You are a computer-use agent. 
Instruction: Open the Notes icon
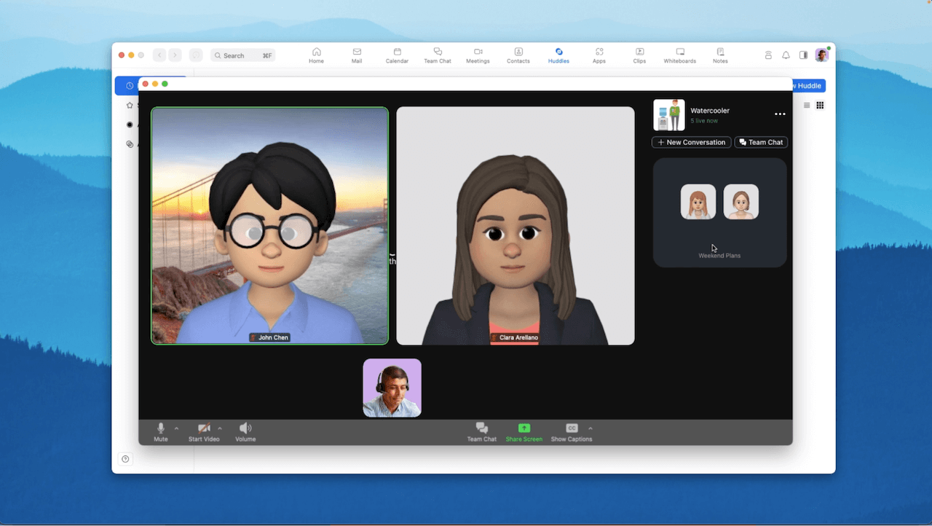click(x=719, y=52)
